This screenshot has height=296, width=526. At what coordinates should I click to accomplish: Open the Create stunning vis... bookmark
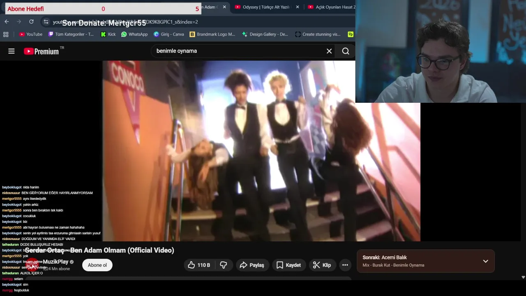(x=318, y=35)
